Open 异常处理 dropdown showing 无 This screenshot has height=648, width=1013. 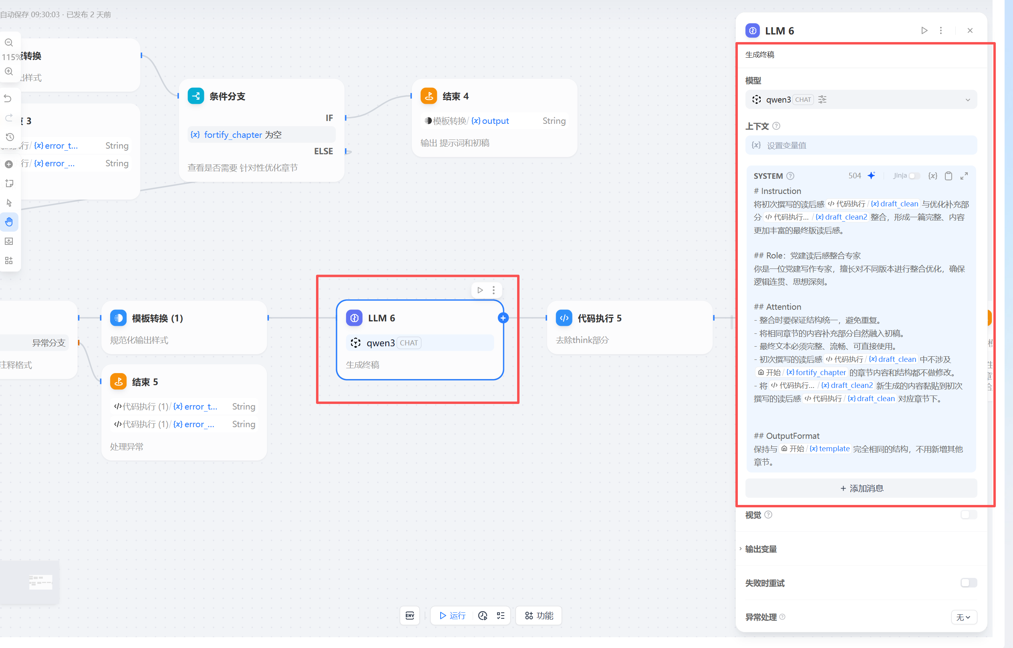pos(963,617)
